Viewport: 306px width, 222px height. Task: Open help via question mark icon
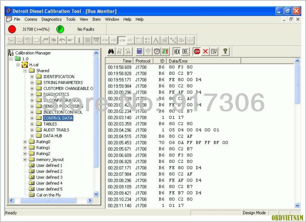(225, 52)
